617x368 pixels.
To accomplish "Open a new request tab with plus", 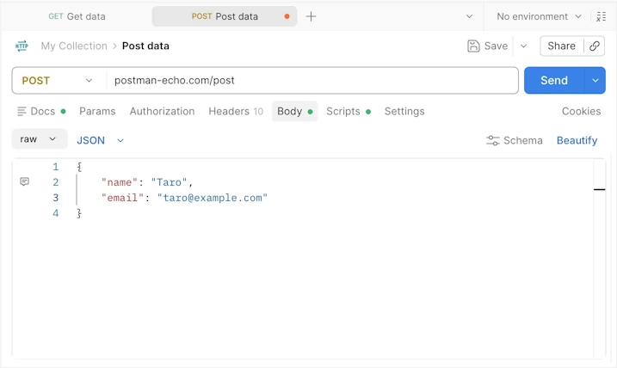I will pyautogui.click(x=311, y=16).
